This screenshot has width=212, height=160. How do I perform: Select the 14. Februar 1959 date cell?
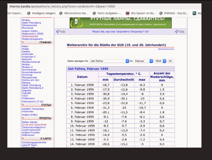point(82,144)
